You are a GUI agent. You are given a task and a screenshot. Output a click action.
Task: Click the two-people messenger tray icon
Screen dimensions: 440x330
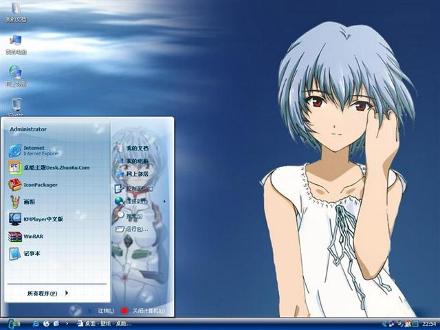click(408, 324)
